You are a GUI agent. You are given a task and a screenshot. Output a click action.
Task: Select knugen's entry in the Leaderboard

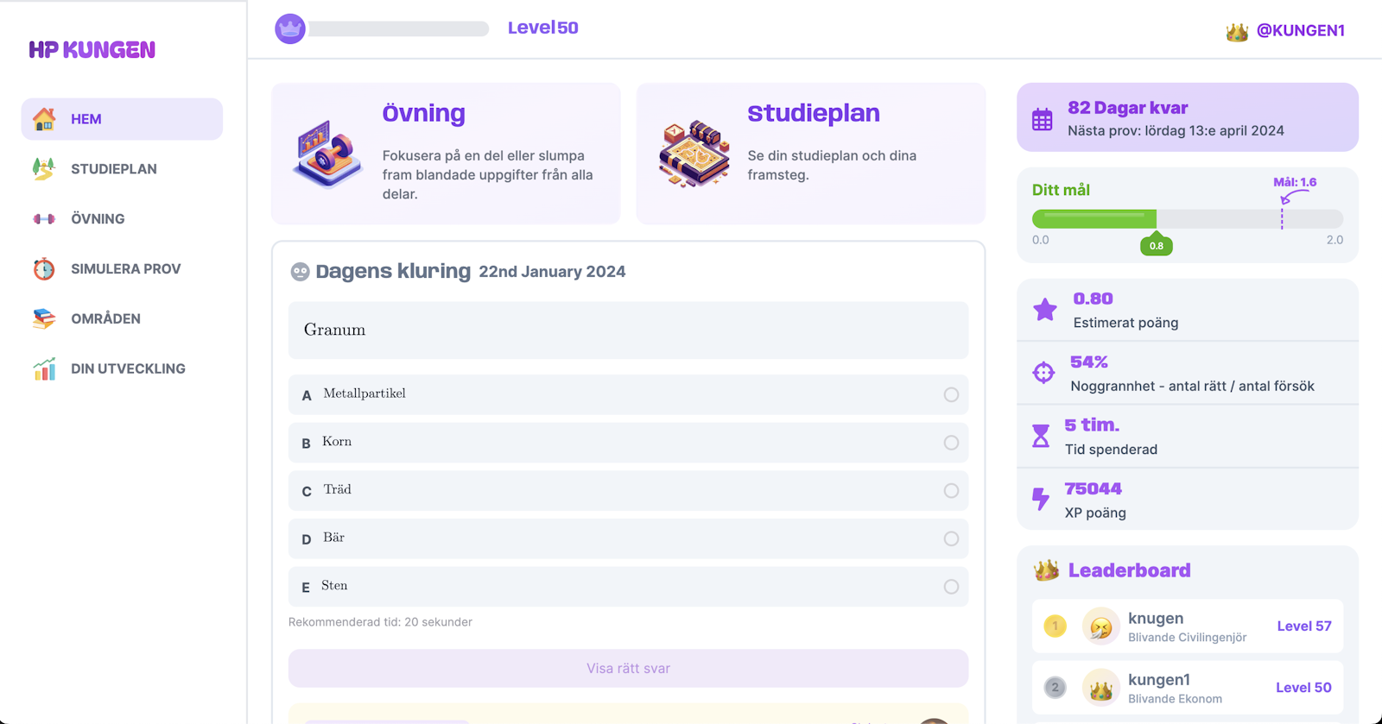pyautogui.click(x=1187, y=626)
